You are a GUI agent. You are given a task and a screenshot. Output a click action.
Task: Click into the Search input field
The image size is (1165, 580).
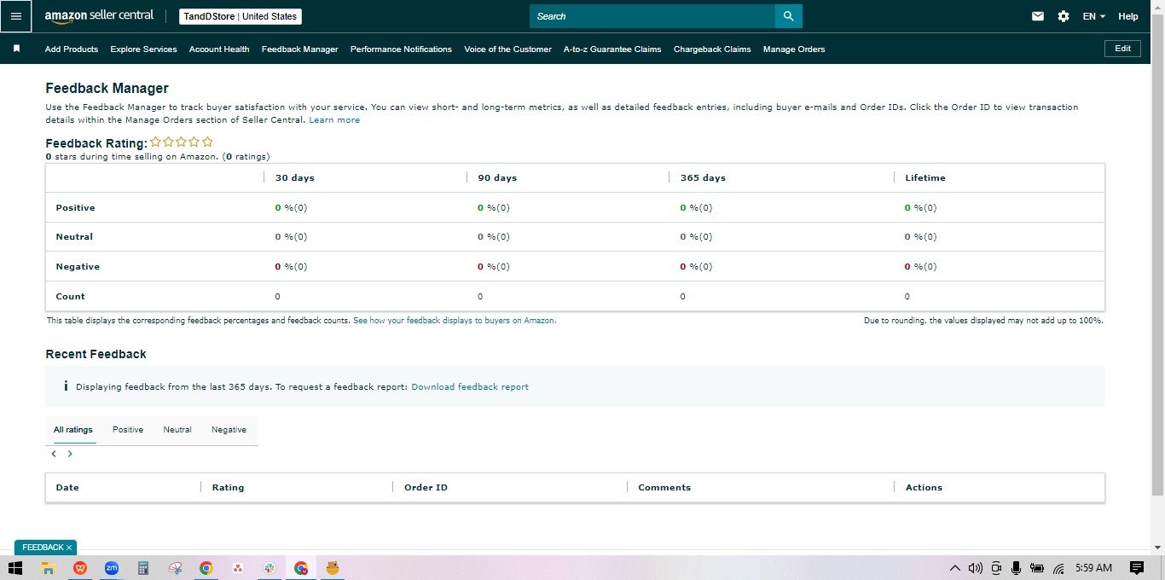point(652,16)
